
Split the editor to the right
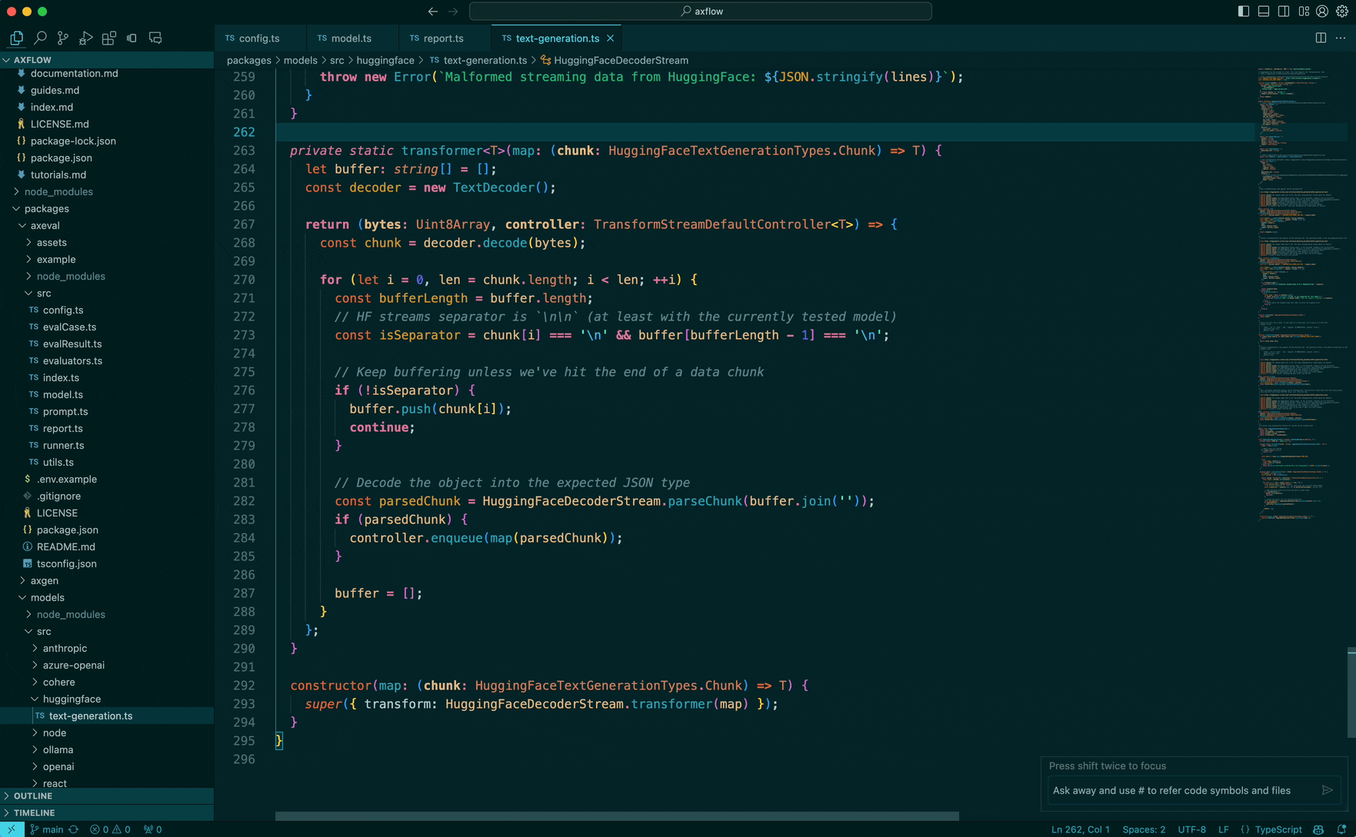pos(1321,38)
